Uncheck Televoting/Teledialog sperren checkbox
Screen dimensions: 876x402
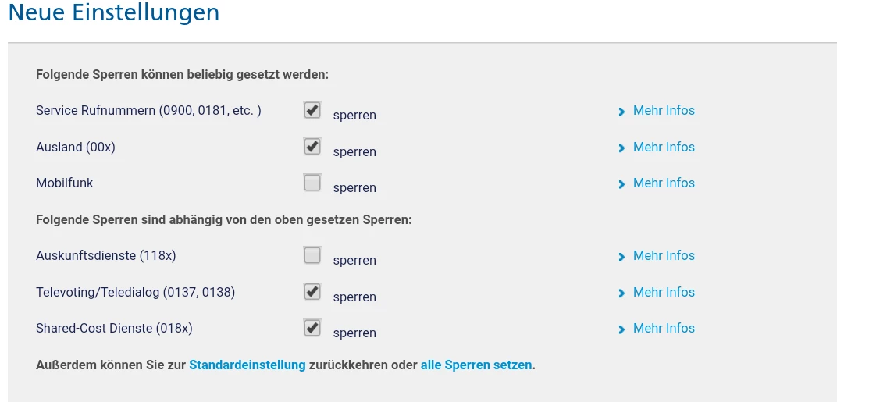[x=312, y=291]
